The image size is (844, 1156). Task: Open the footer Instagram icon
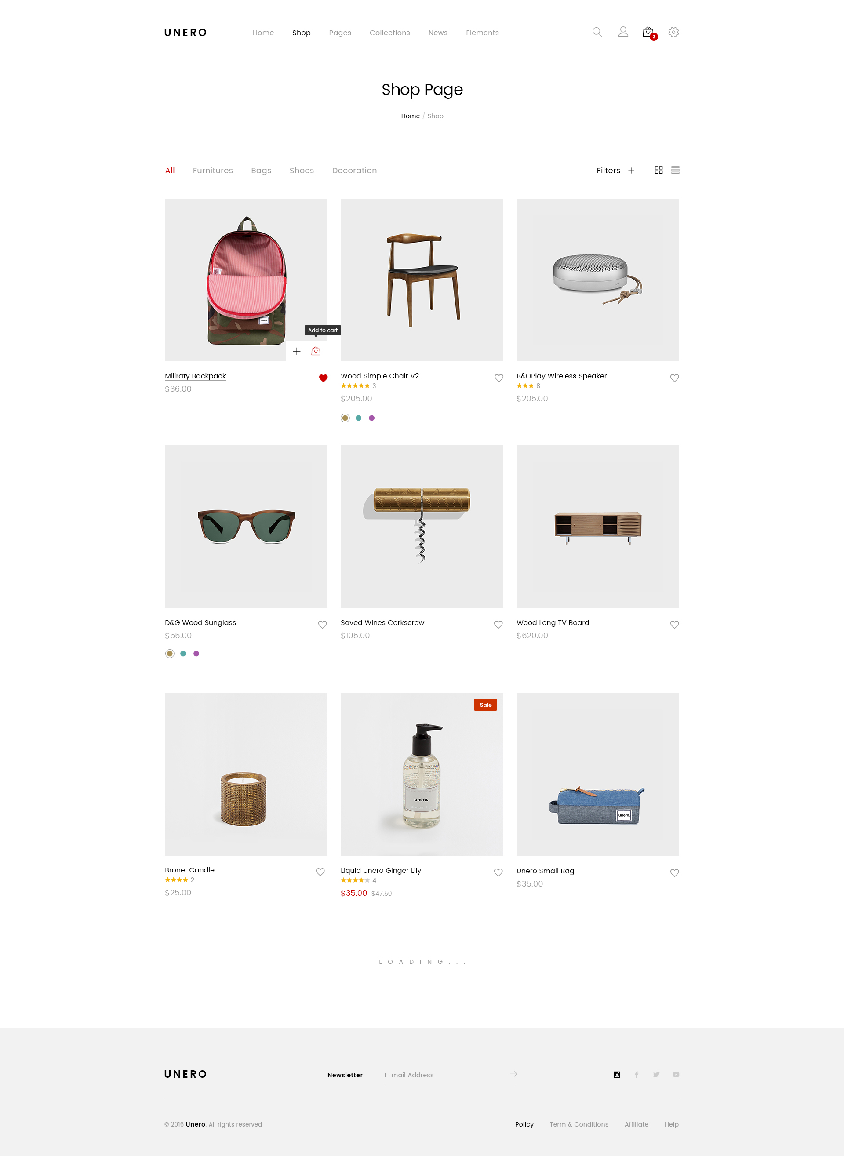(617, 1074)
